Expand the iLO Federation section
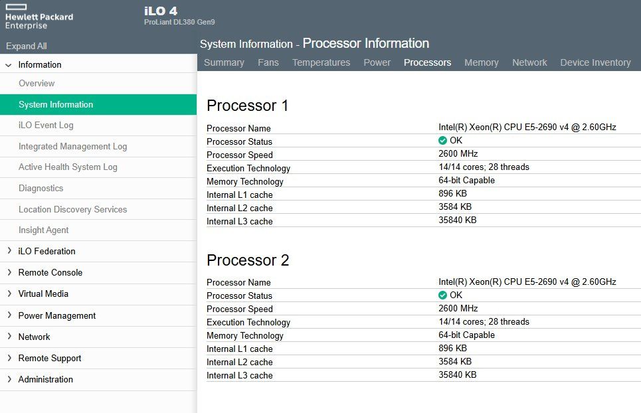The width and height of the screenshot is (641, 413). [9, 251]
